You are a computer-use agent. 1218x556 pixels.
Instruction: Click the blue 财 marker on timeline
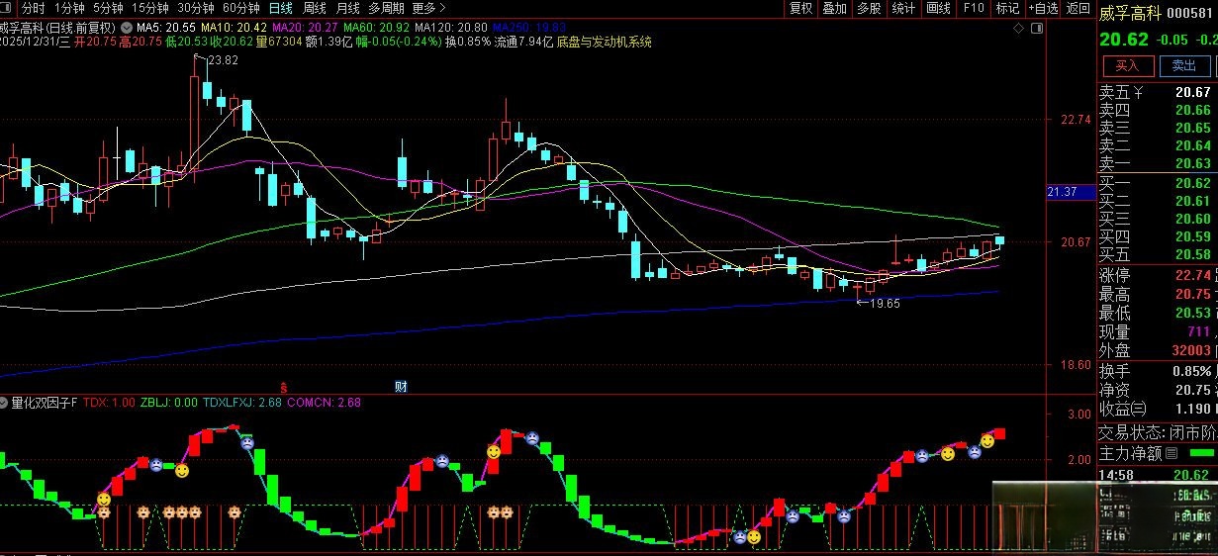tap(401, 386)
